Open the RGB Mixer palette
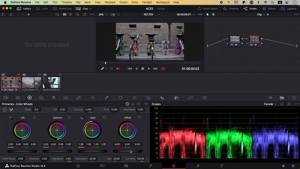Image resolution: width=300 pixels, height=169 pixels. click(53, 98)
